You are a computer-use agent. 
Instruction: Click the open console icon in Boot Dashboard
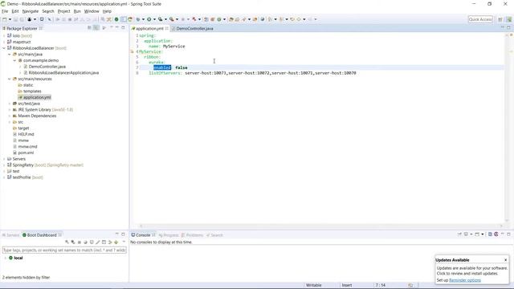[92, 242]
